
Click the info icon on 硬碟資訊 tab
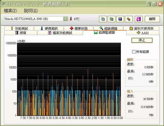(42, 28)
